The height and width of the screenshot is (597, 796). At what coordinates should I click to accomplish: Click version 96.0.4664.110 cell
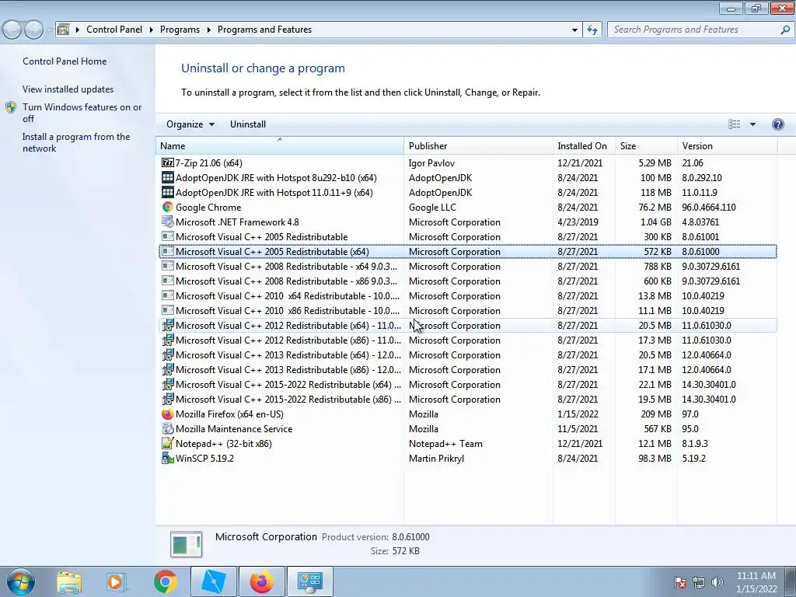point(709,207)
